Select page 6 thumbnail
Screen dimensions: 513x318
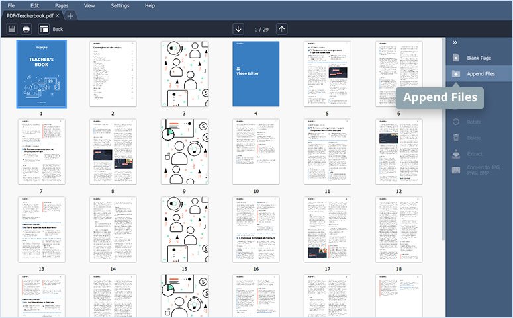click(399, 74)
